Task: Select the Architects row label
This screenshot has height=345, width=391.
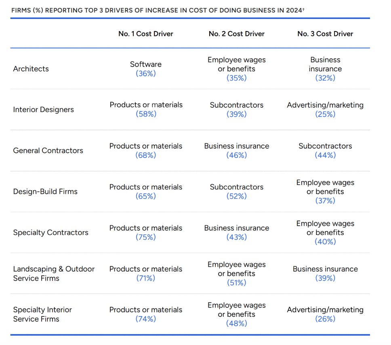Action: click(x=31, y=69)
